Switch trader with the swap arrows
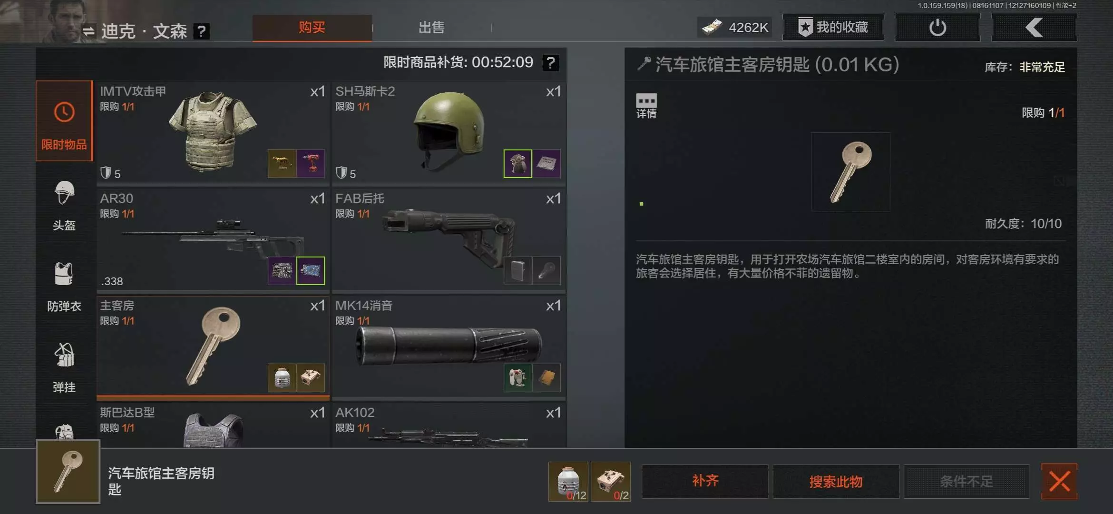 pos(88,31)
